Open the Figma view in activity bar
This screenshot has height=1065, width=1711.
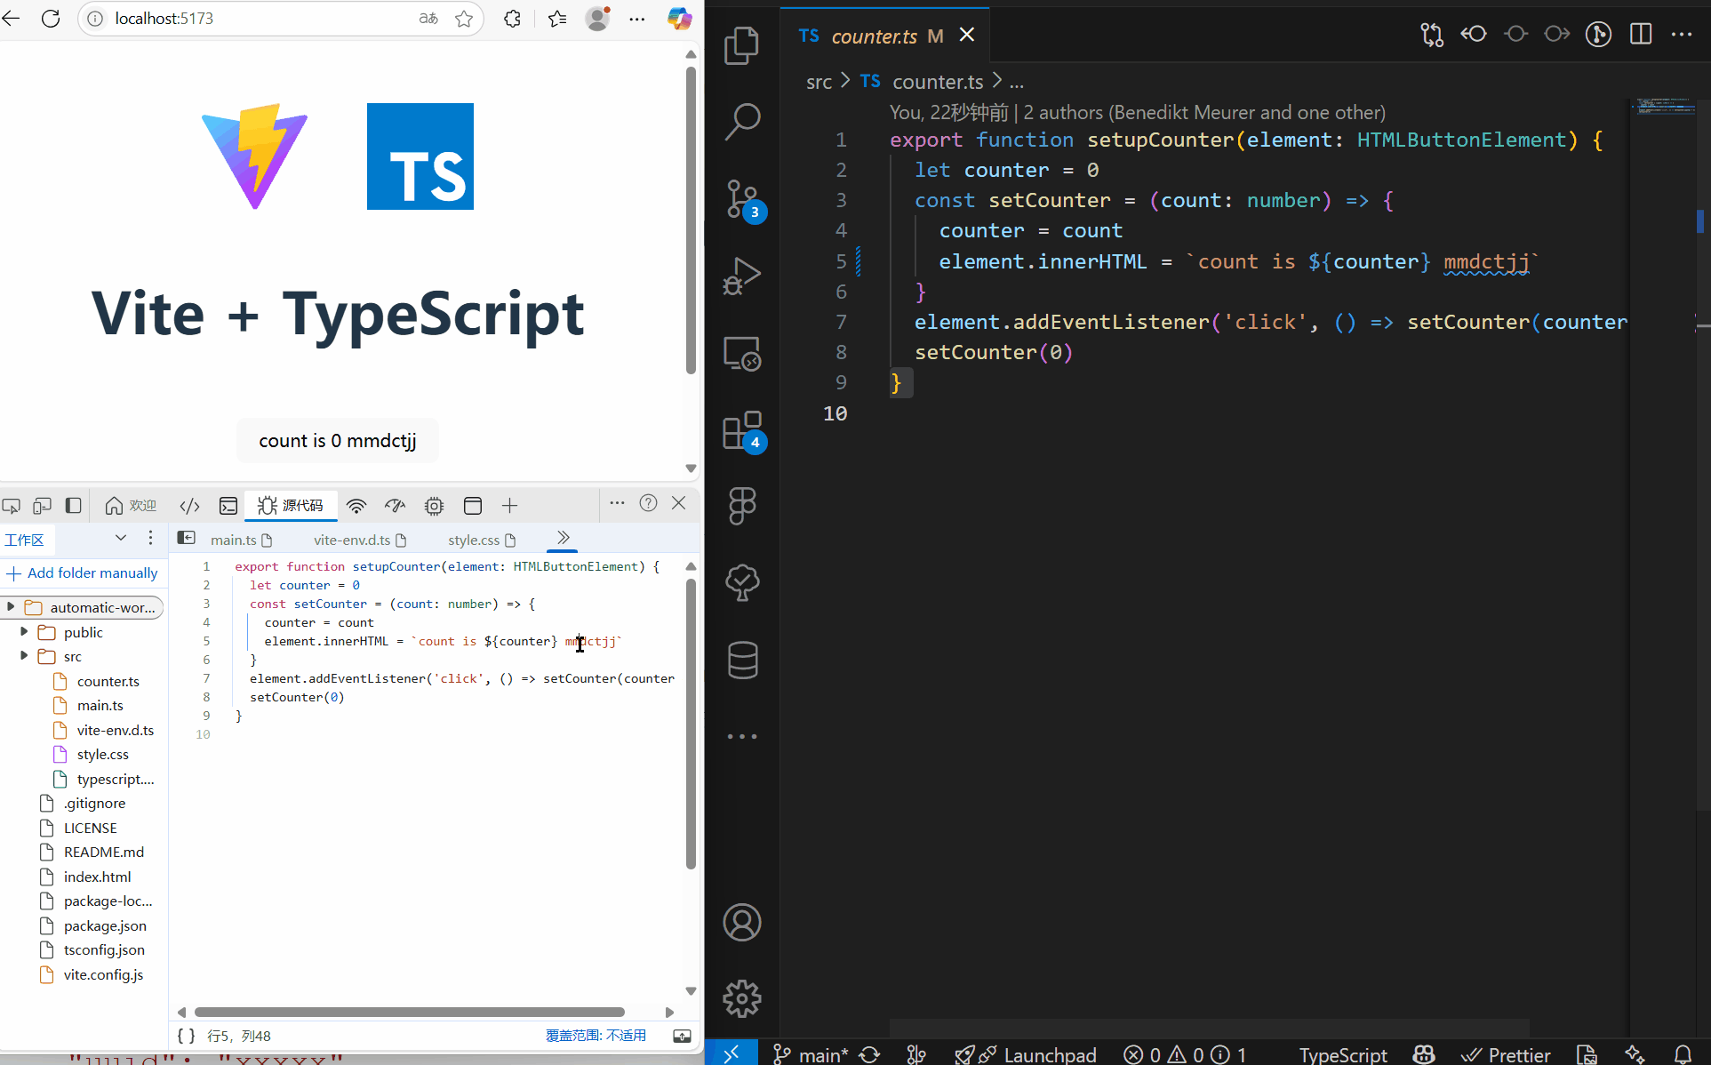pyautogui.click(x=742, y=506)
